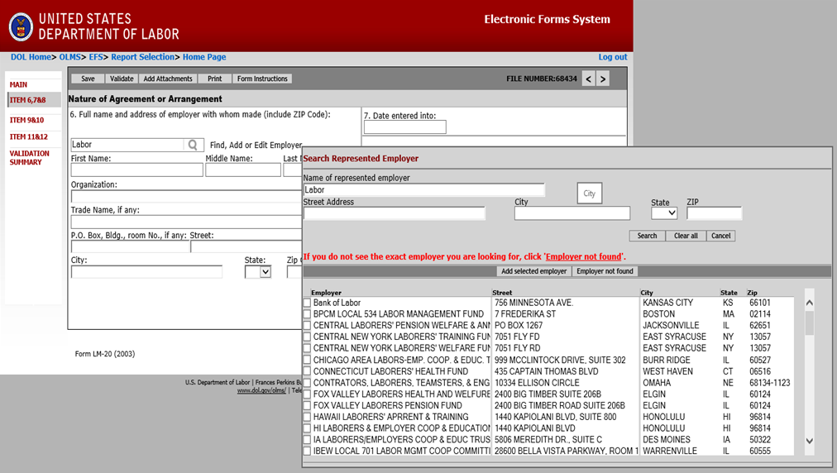Click the First Name input field

(x=137, y=170)
